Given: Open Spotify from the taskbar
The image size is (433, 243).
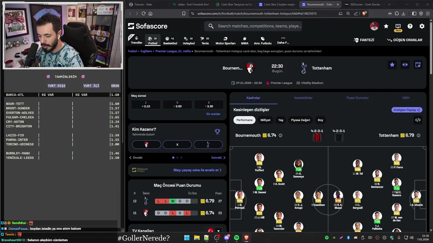Looking at the screenshot, I should click(236, 238).
